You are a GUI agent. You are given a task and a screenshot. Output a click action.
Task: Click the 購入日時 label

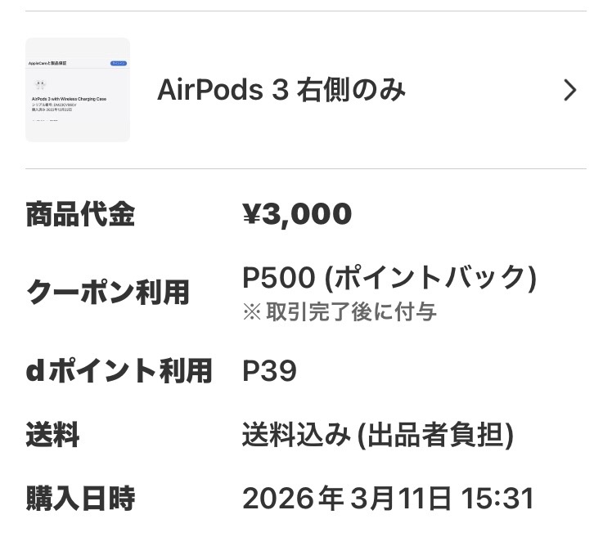tap(80, 498)
